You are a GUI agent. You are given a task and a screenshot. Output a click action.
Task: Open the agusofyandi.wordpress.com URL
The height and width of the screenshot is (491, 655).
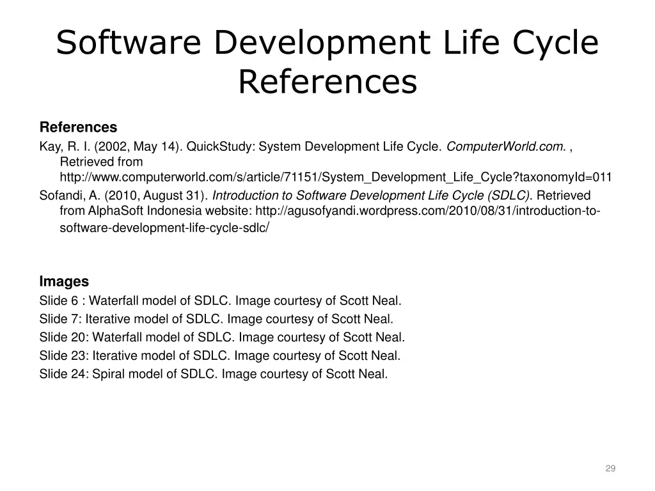click(x=428, y=210)
